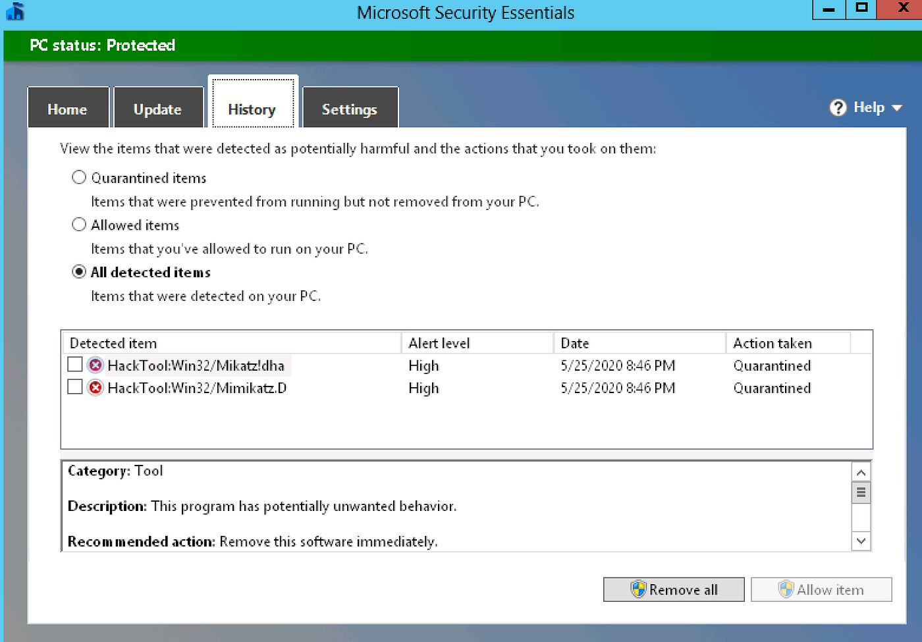Screen dimensions: 922x642
Task: Click the Category: Tool text
Action: click(115, 471)
